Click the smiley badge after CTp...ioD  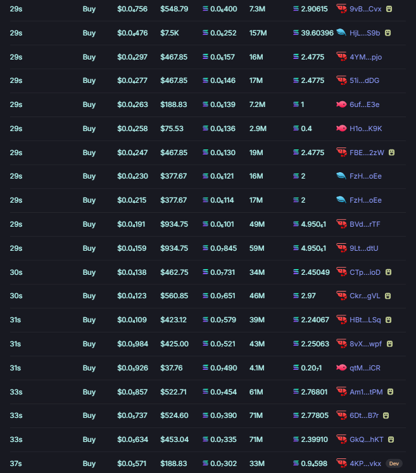pos(389,272)
